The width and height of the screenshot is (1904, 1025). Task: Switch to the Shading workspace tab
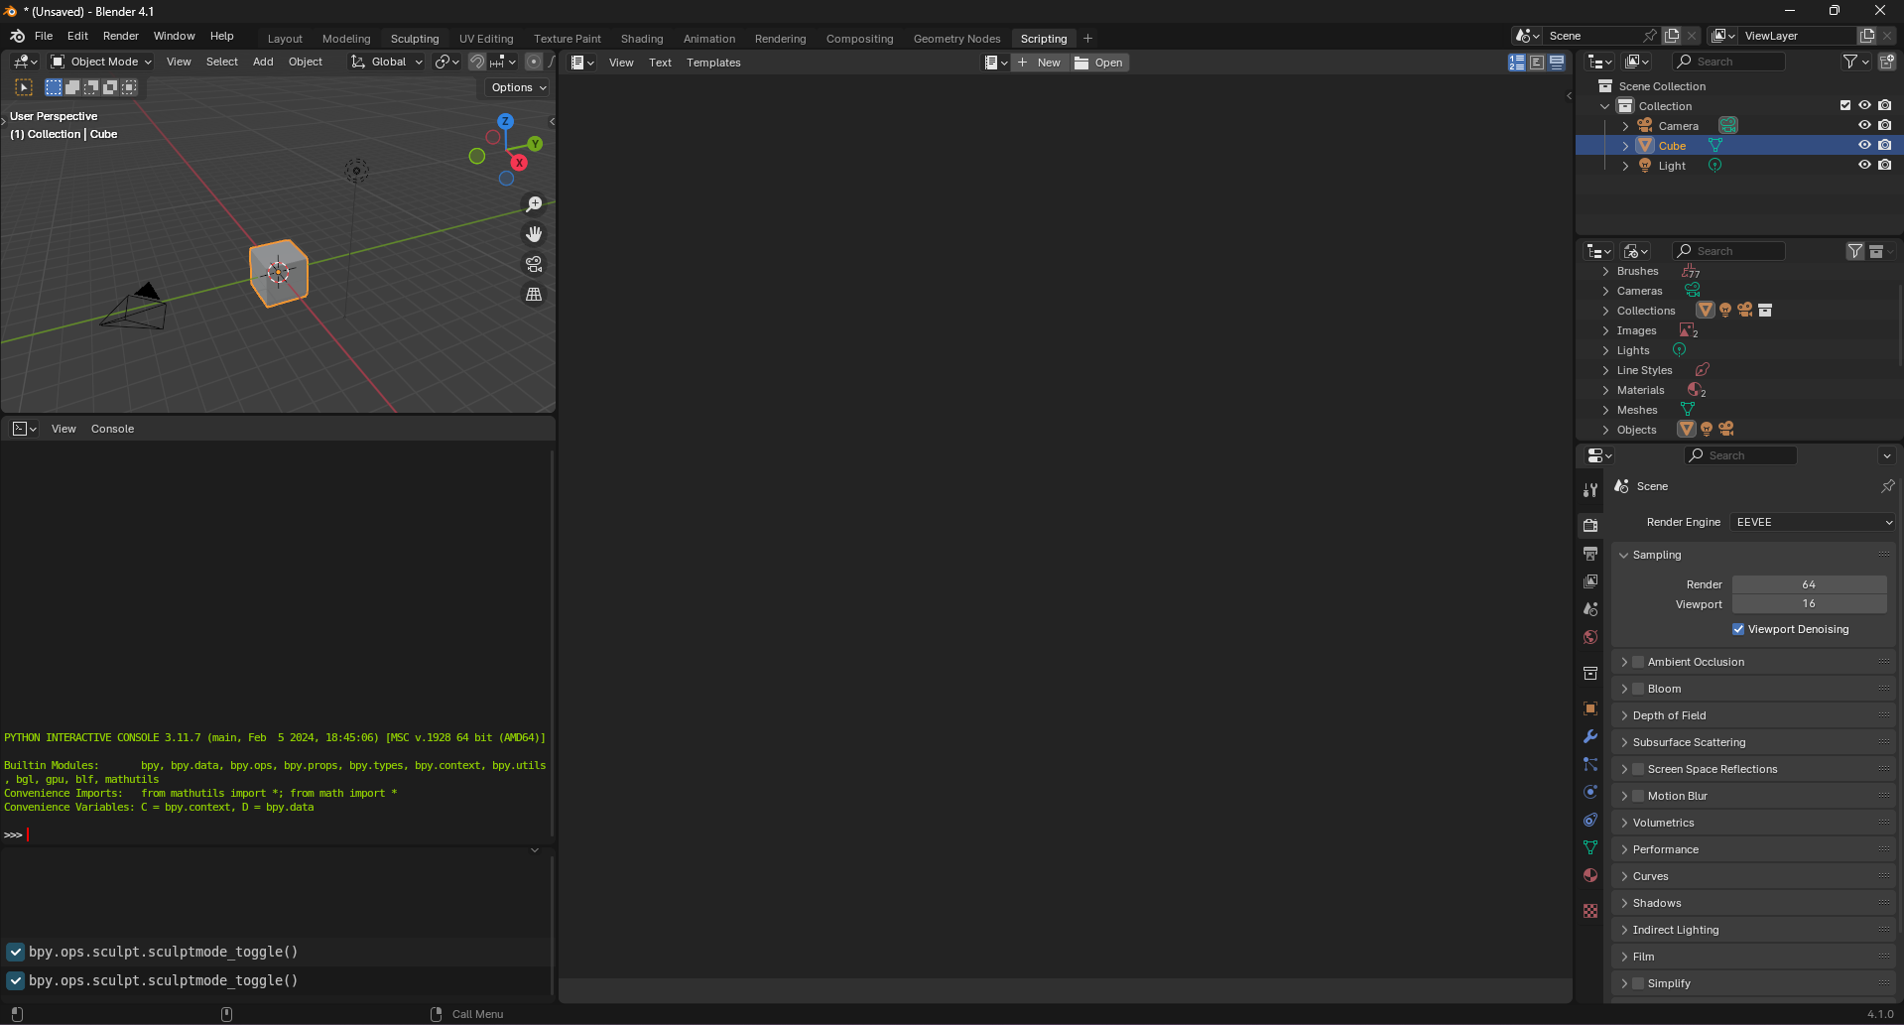pyautogui.click(x=642, y=38)
